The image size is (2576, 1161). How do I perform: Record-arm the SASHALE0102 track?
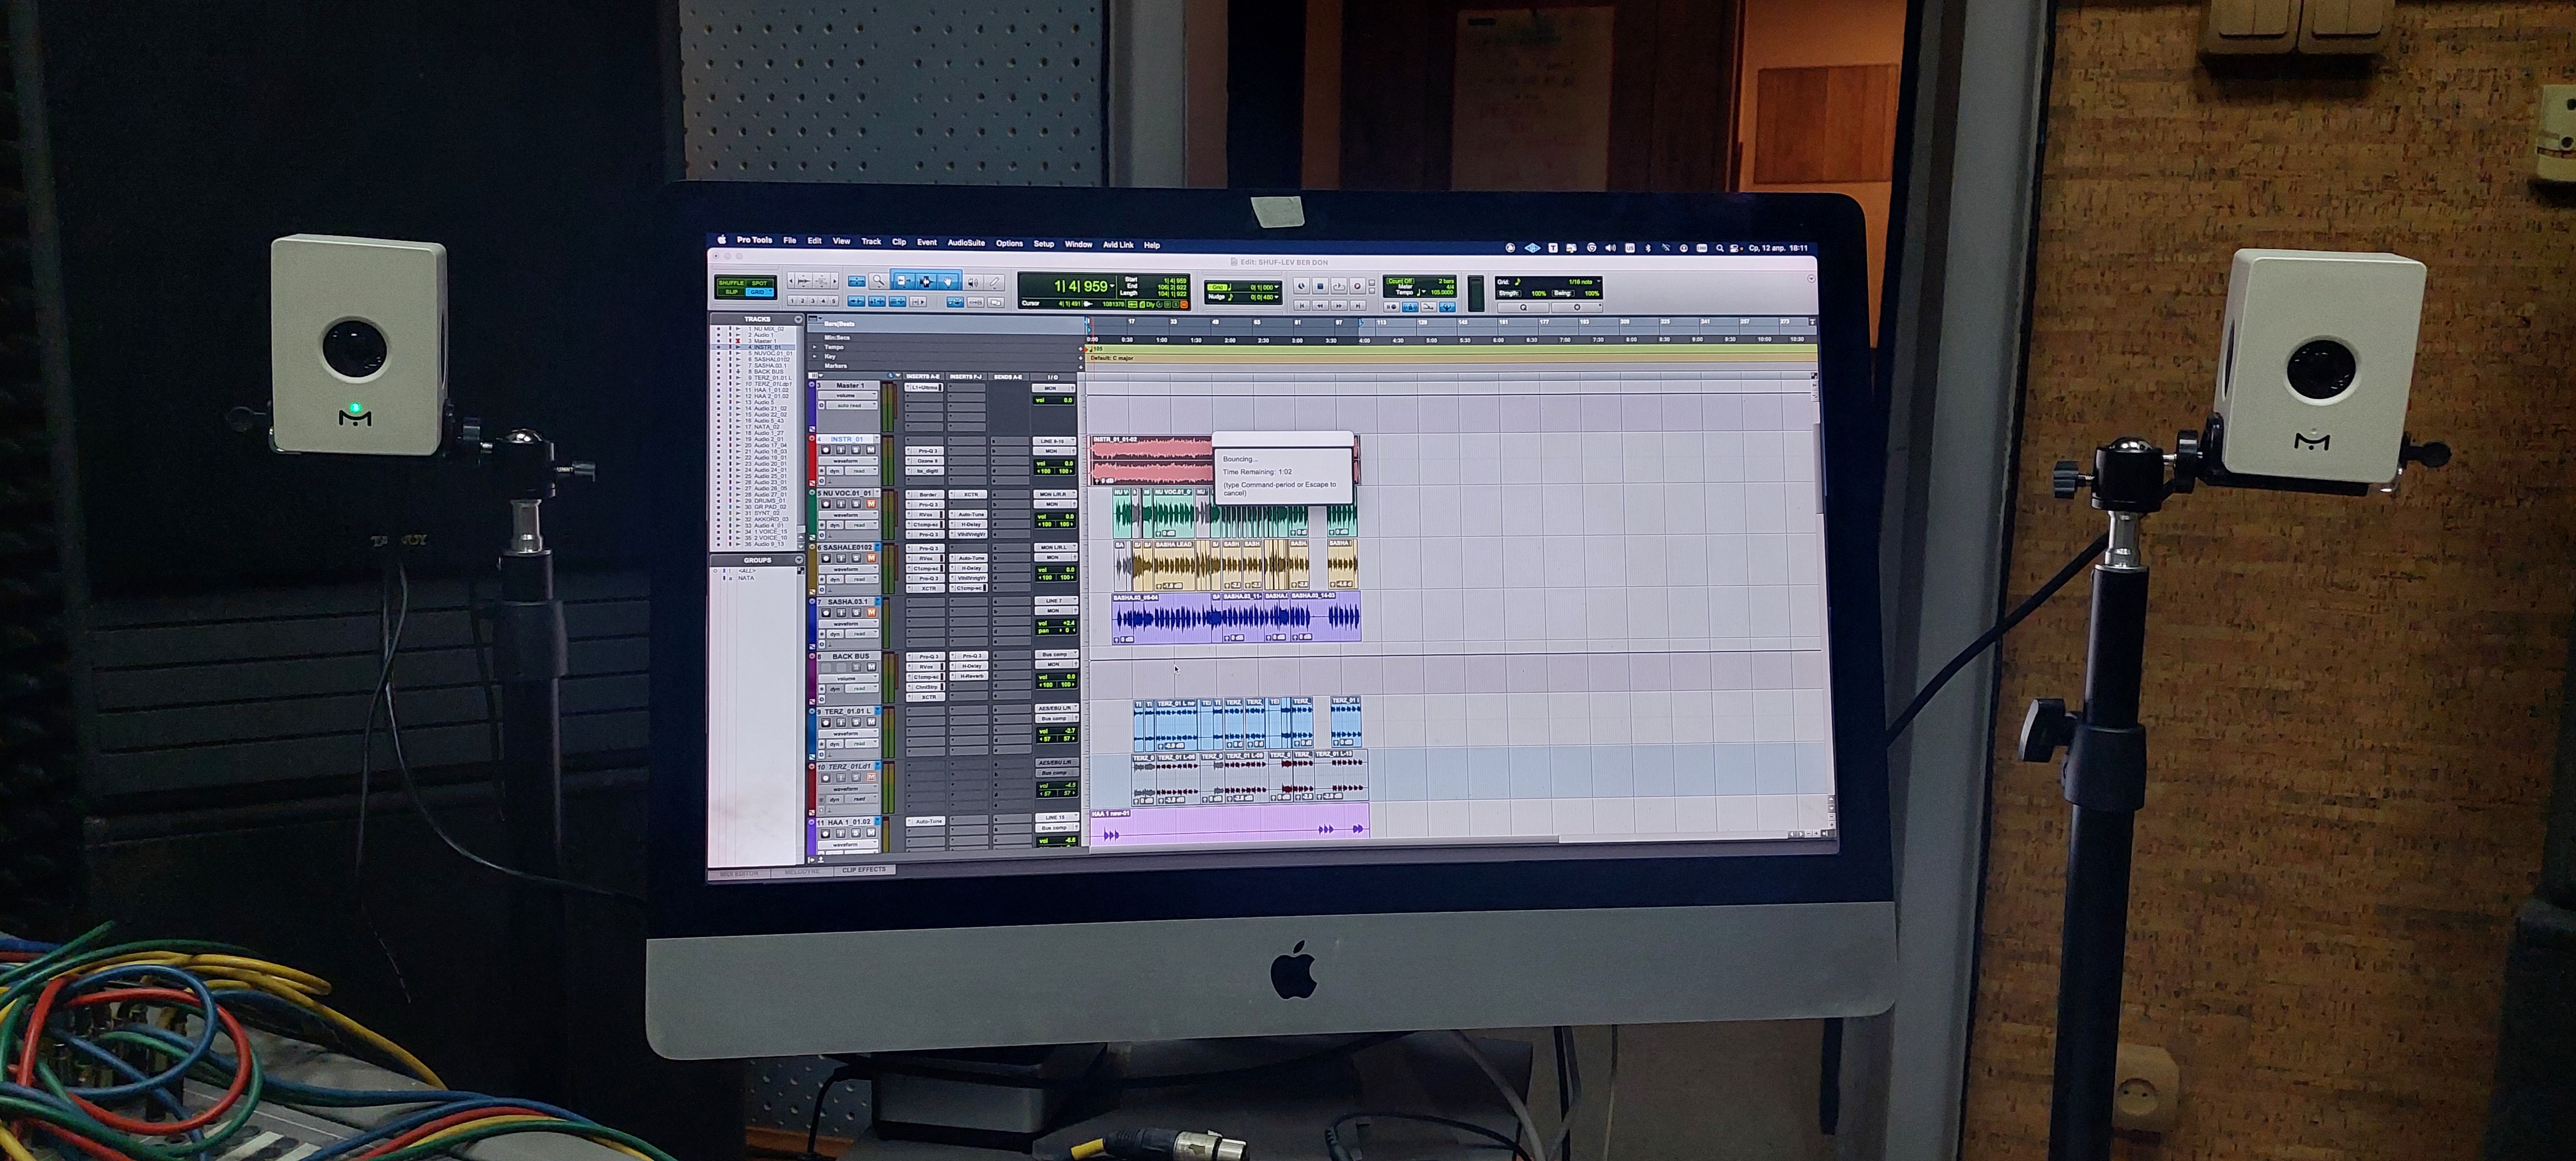[827, 558]
